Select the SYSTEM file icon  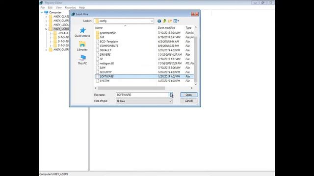point(97,81)
